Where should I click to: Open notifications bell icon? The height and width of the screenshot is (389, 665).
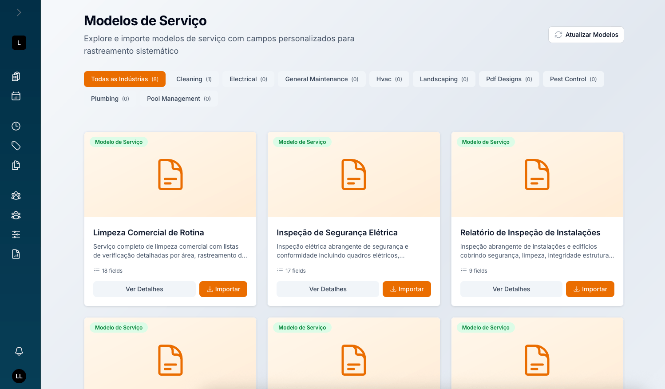pos(19,351)
